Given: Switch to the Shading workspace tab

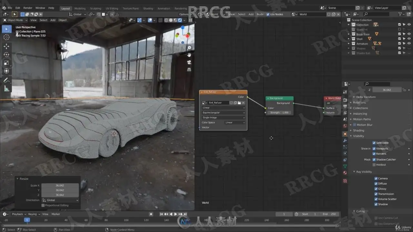Looking at the screenshot, I should (x=148, y=8).
